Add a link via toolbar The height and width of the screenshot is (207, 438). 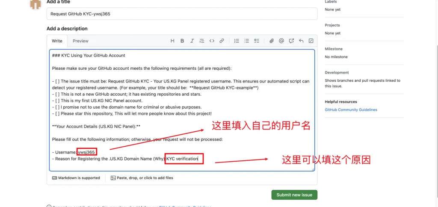point(222,41)
